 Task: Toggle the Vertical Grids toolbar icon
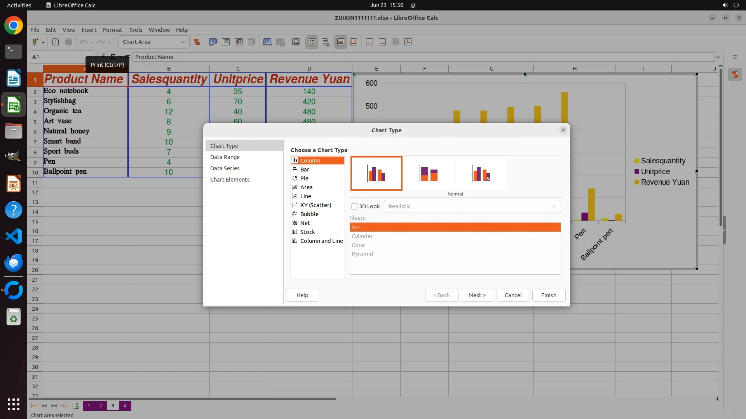tap(354, 42)
